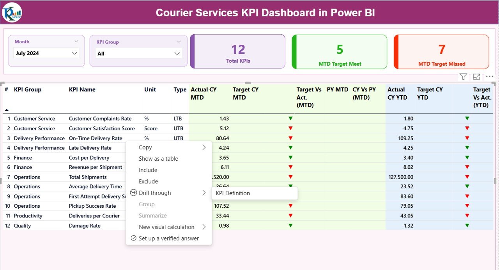Viewport: 499px width, 270px height.
Task: Open focus mode for the KPI table
Action: [476, 77]
